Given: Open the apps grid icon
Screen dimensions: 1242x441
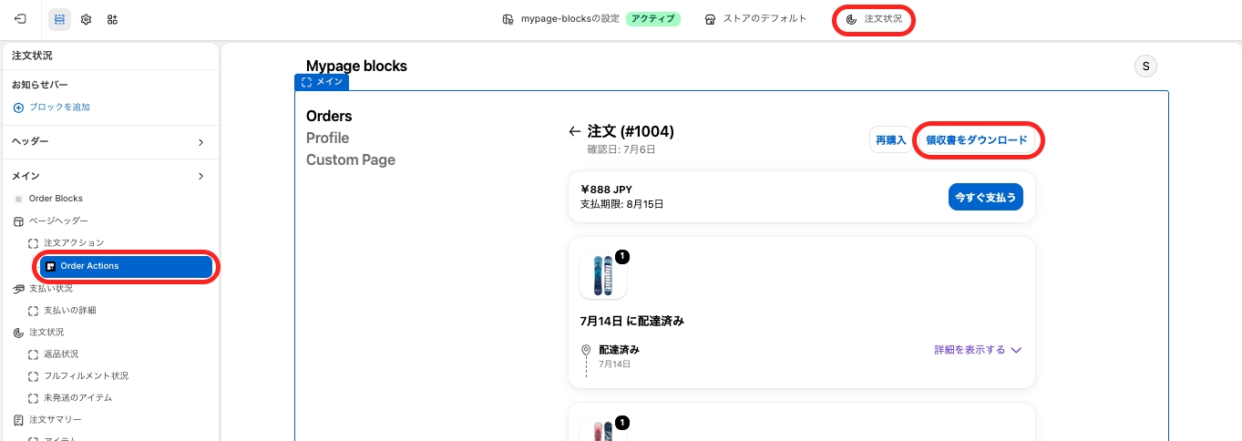Looking at the screenshot, I should [x=112, y=19].
